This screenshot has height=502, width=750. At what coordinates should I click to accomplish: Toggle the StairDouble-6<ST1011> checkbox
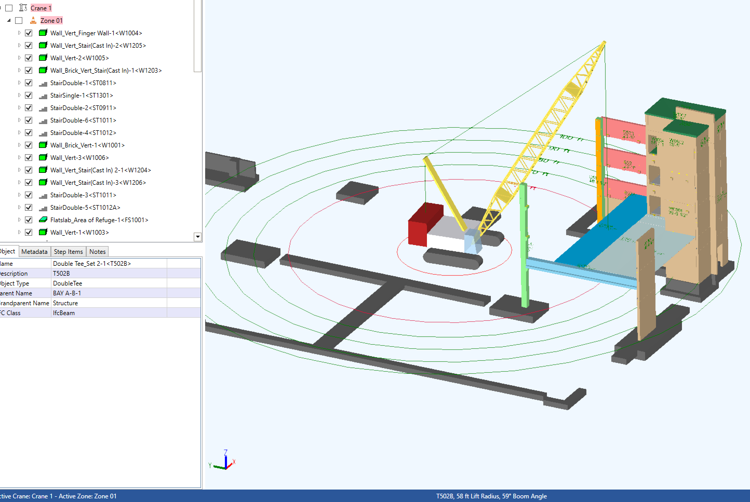29,120
